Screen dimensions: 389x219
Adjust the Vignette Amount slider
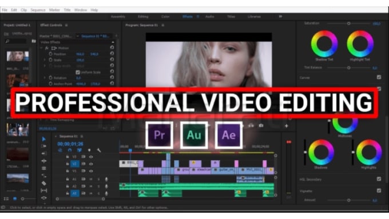348,200
